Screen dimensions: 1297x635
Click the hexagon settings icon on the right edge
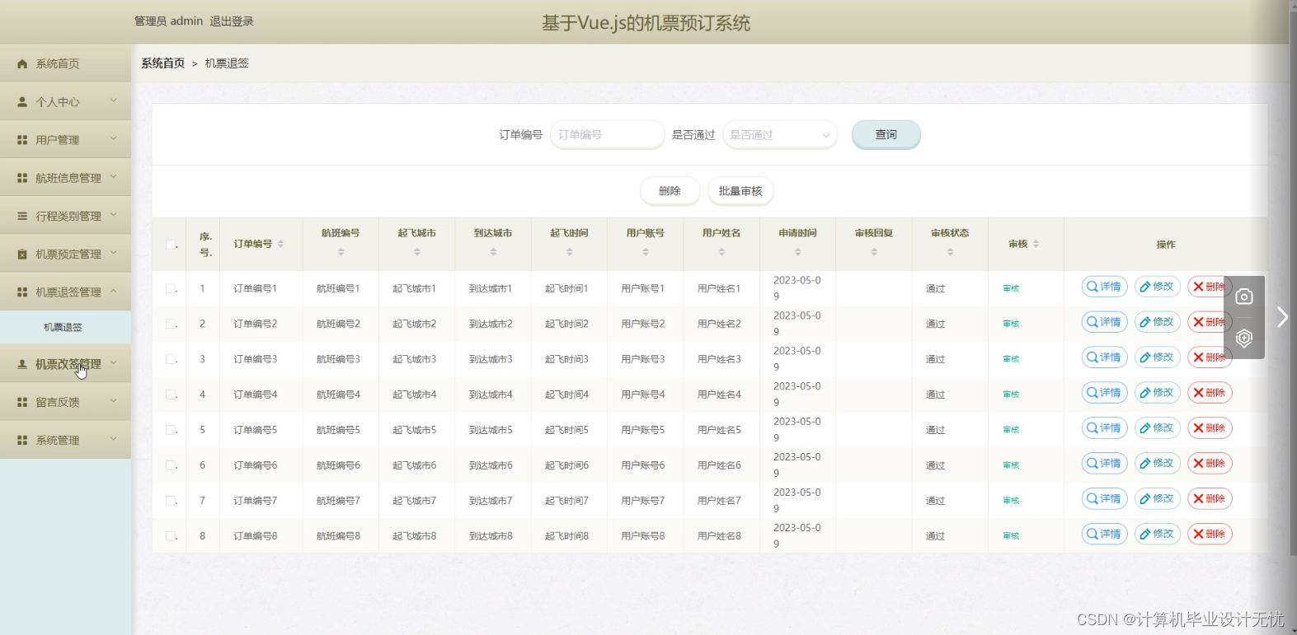(1244, 338)
